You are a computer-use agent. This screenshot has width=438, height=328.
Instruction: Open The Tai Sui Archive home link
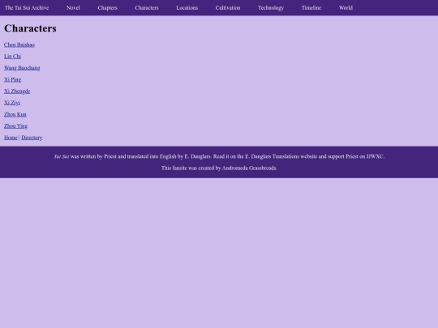click(27, 8)
